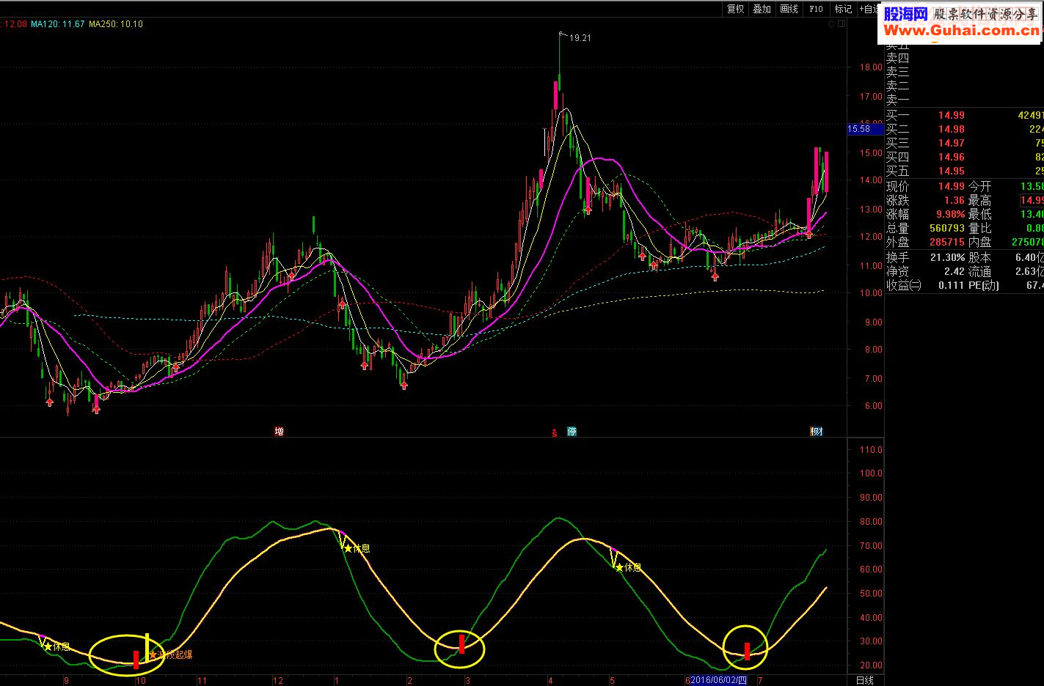Select the 画线 drawing tool
The image size is (1044, 686).
pos(789,9)
